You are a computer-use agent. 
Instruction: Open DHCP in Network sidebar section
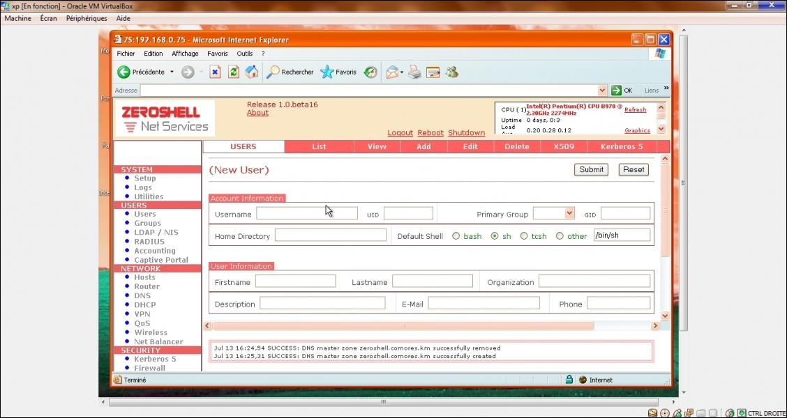(x=145, y=304)
